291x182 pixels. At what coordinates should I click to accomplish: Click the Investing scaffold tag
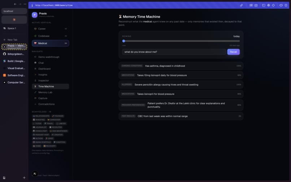tap(39, 120)
